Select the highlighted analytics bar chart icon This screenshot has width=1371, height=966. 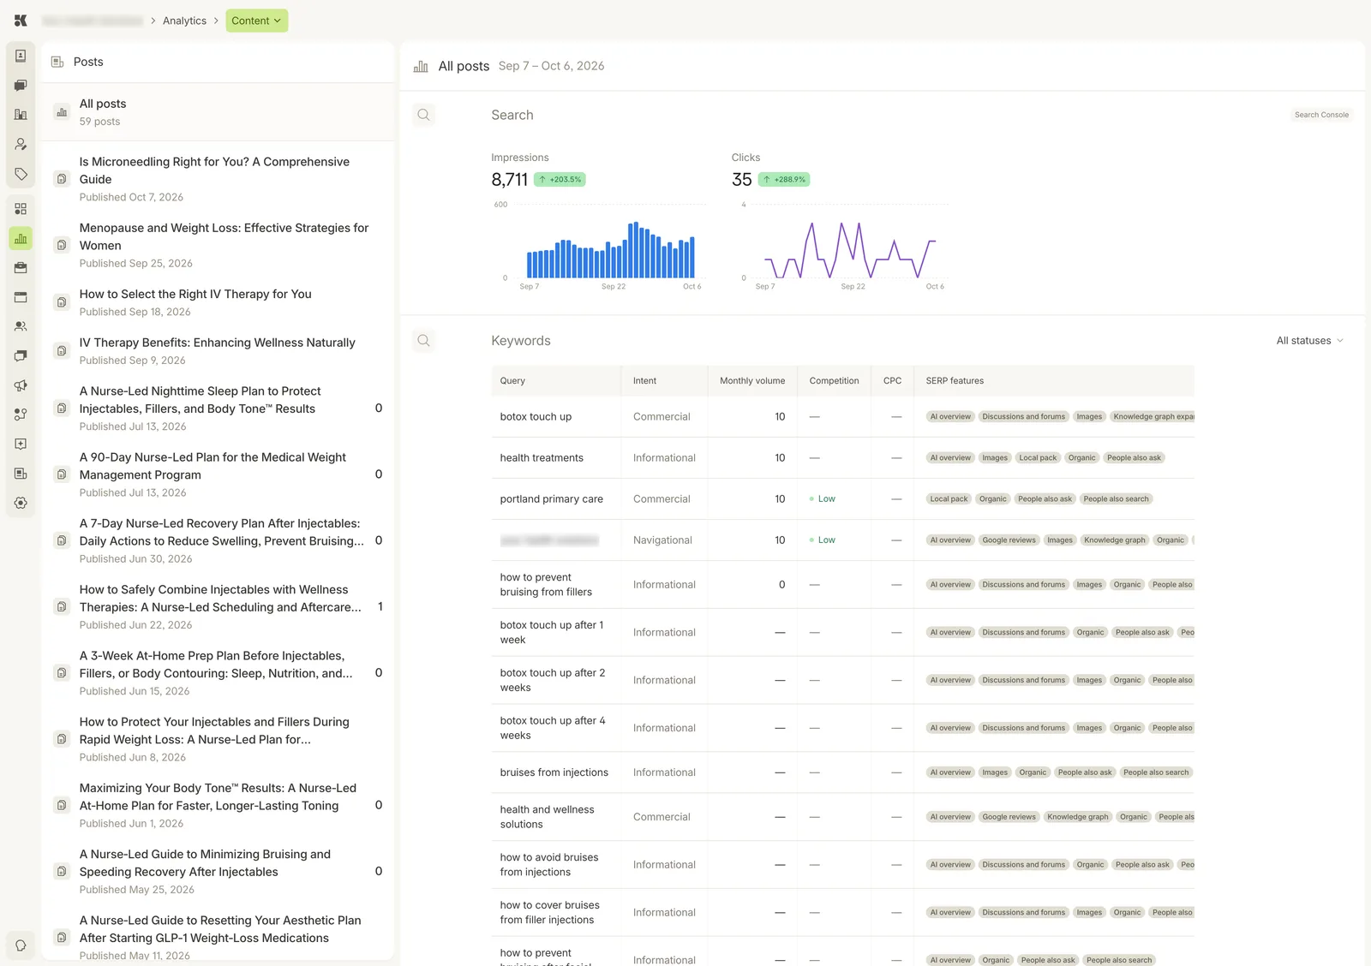pyautogui.click(x=21, y=238)
